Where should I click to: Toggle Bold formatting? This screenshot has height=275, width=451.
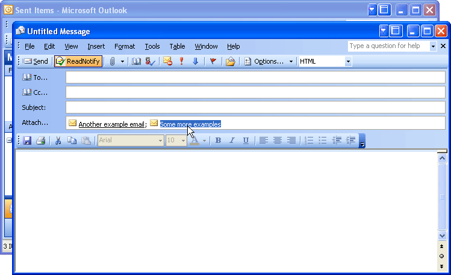[218, 141]
